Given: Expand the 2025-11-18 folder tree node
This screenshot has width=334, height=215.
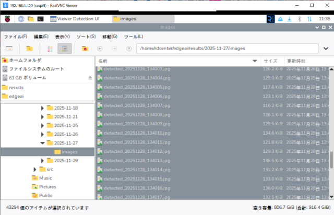Looking at the screenshot, I should pyautogui.click(x=43, y=108).
